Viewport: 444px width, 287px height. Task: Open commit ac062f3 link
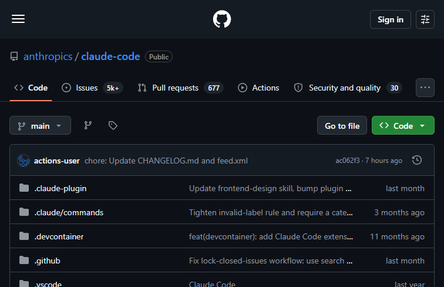(x=348, y=161)
